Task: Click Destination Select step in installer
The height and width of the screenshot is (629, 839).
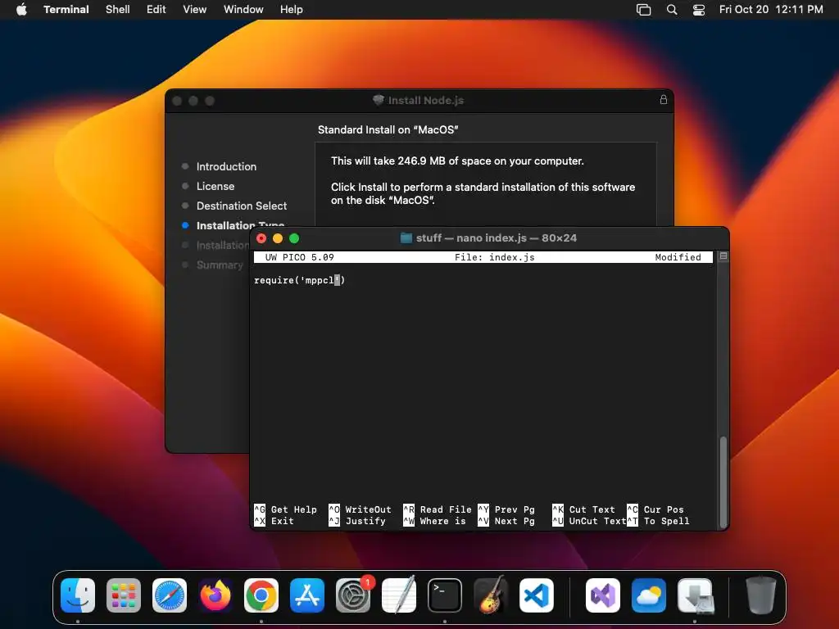Action: (242, 206)
